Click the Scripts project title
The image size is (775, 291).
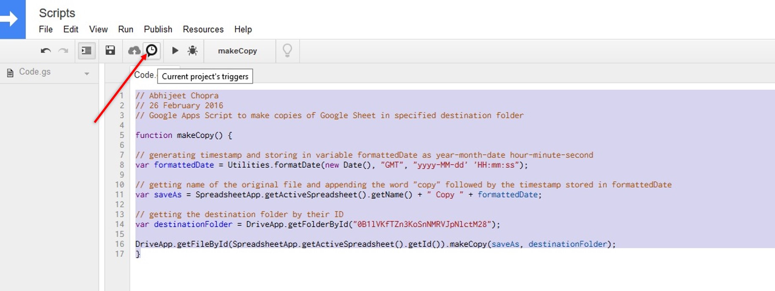pos(57,13)
